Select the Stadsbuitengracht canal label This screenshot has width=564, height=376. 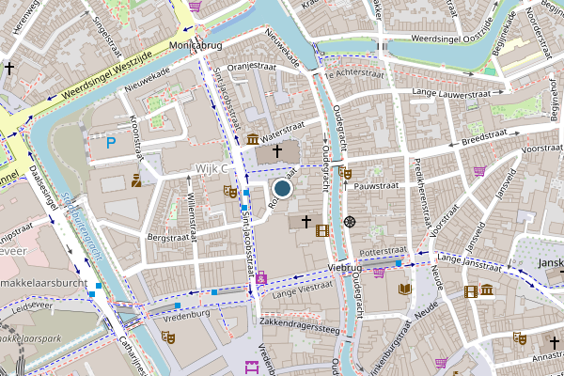[81, 227]
